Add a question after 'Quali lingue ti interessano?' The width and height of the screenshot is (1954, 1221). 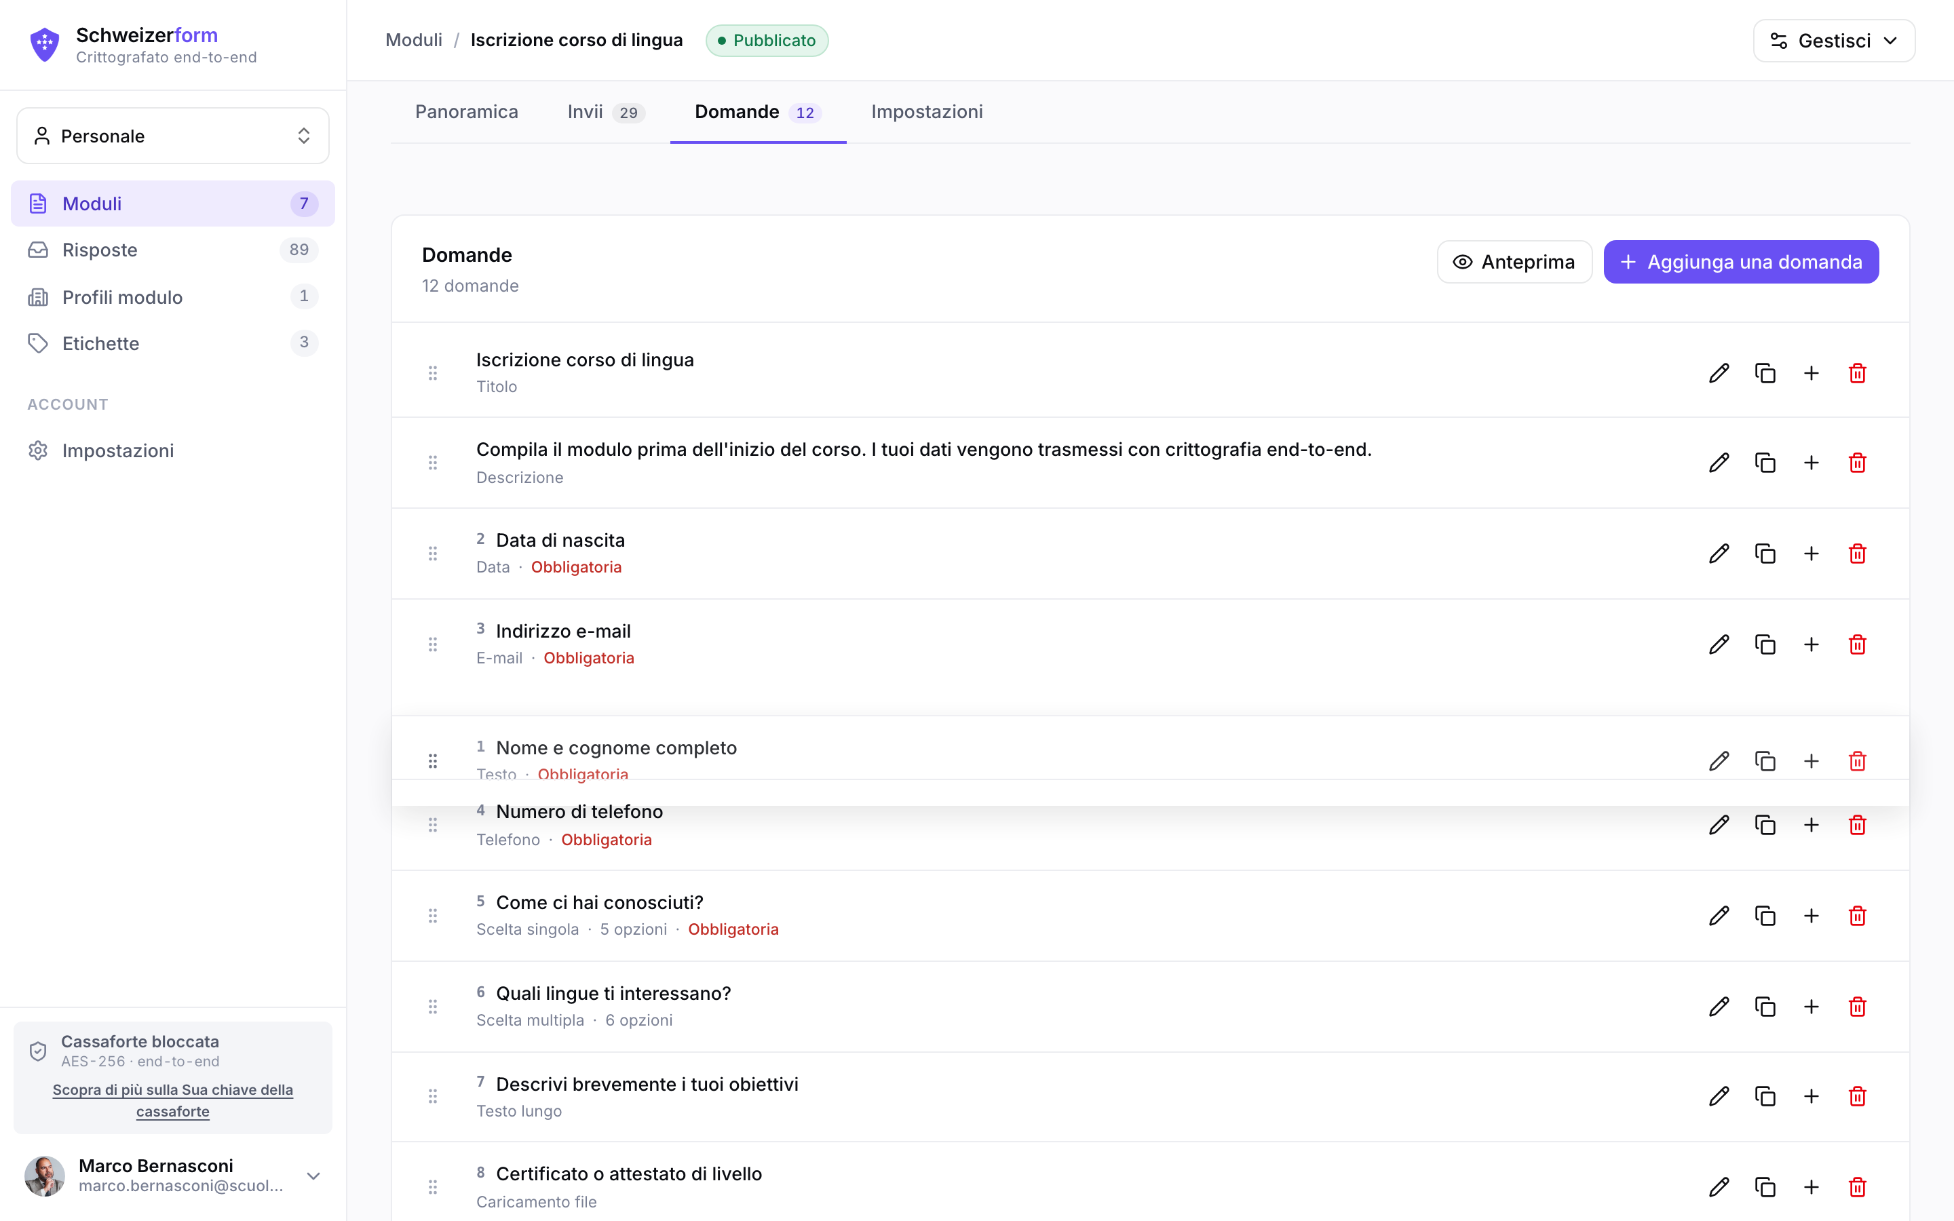pos(1811,1006)
